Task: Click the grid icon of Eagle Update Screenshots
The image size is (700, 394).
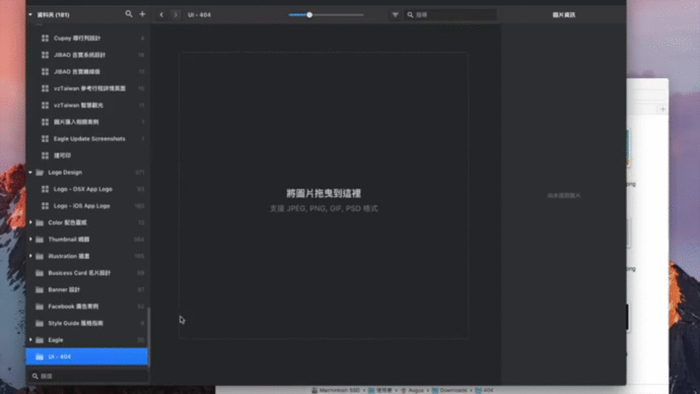Action: point(45,139)
